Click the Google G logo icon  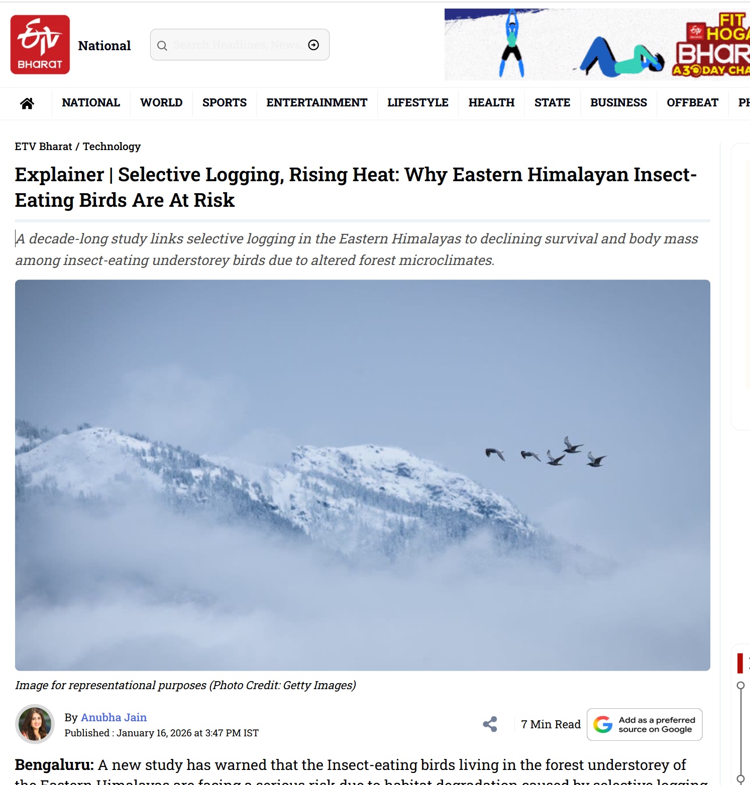pos(603,724)
